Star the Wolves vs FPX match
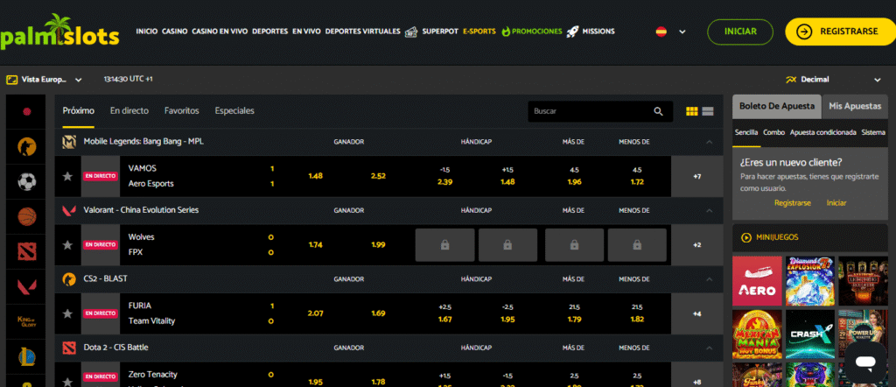The image size is (896, 387). (67, 244)
